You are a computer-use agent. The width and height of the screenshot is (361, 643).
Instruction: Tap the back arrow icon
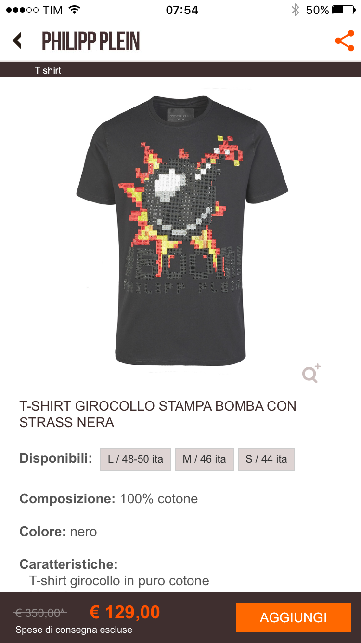click(x=17, y=40)
